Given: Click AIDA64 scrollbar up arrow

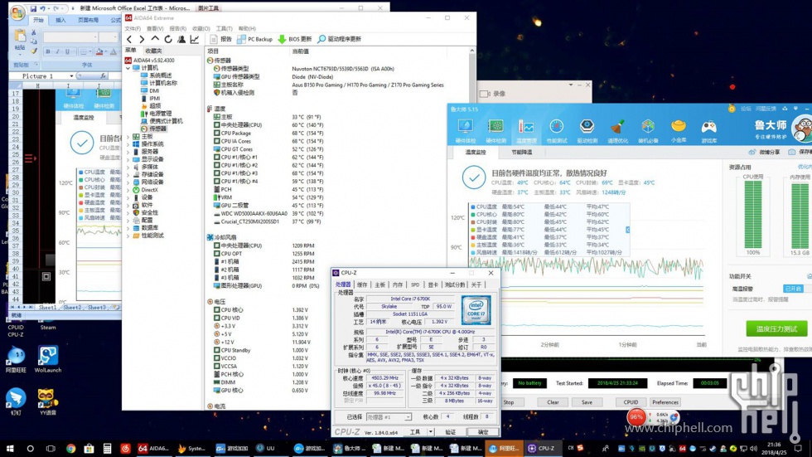Looking at the screenshot, I should coord(471,51).
